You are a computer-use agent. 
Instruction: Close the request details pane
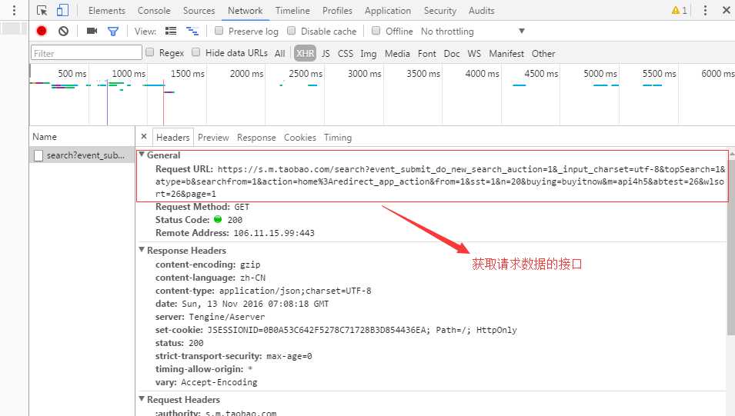[x=144, y=136]
